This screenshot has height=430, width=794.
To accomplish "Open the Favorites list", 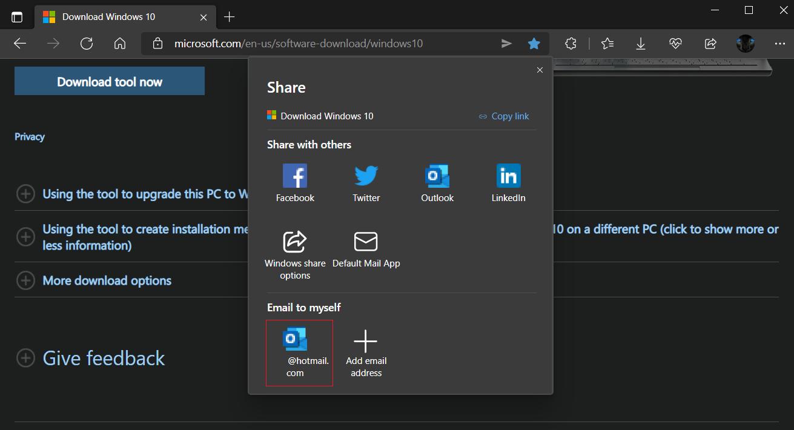I will [x=607, y=44].
